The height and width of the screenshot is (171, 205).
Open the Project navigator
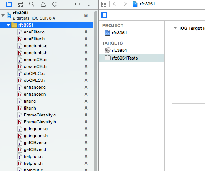[8, 4]
